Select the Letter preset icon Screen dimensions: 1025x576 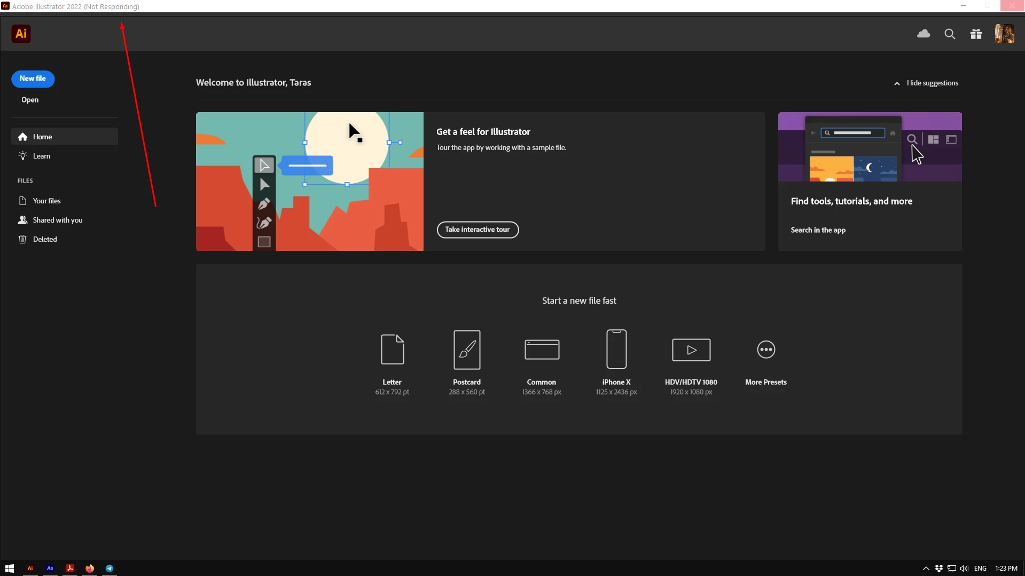[392, 350]
